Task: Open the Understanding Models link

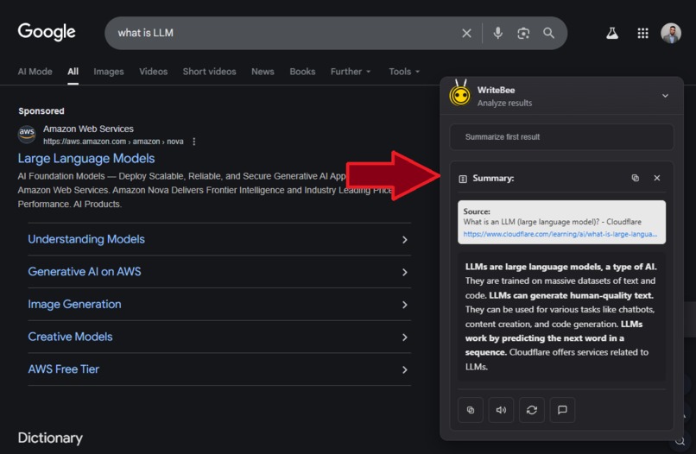Action: (86, 239)
